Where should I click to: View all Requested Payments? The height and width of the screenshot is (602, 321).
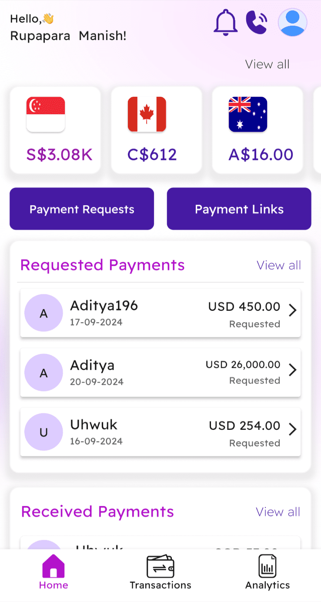pos(279,265)
